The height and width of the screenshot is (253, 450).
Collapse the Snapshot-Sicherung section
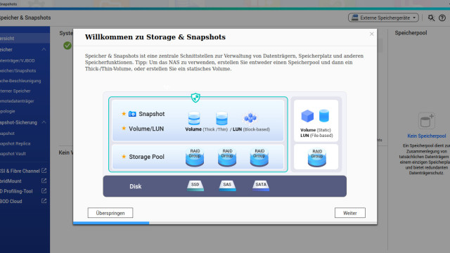[44, 122]
